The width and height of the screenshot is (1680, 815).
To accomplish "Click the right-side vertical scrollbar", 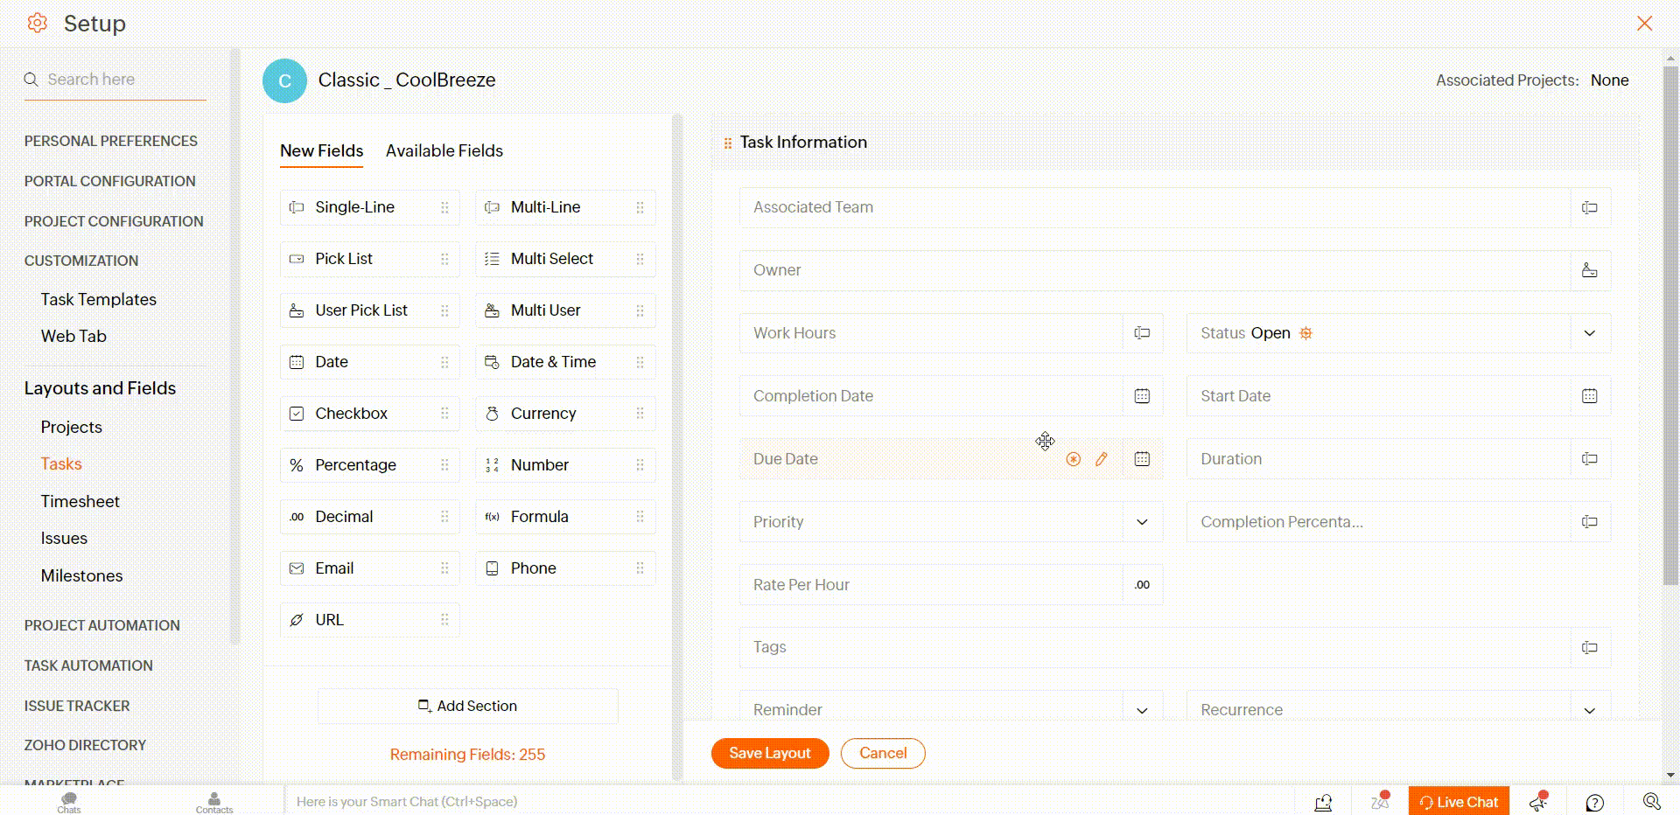I will pyautogui.click(x=1669, y=324).
